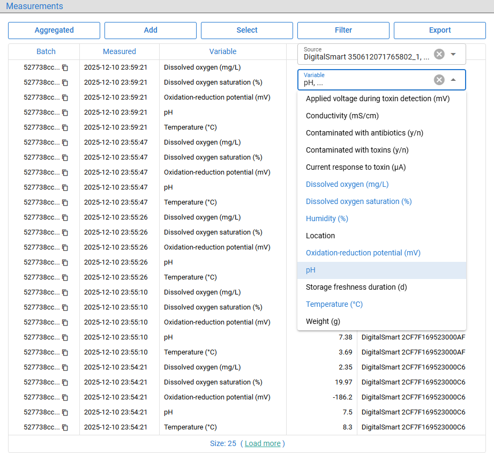
Task: Copy batch ID for 23:55:47 Temperature row
Action: [x=65, y=203]
